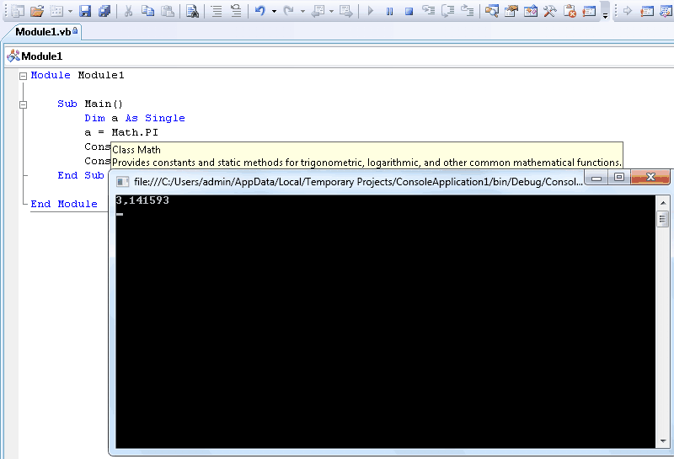
Task: Click the Copy icon
Action: coord(147,11)
